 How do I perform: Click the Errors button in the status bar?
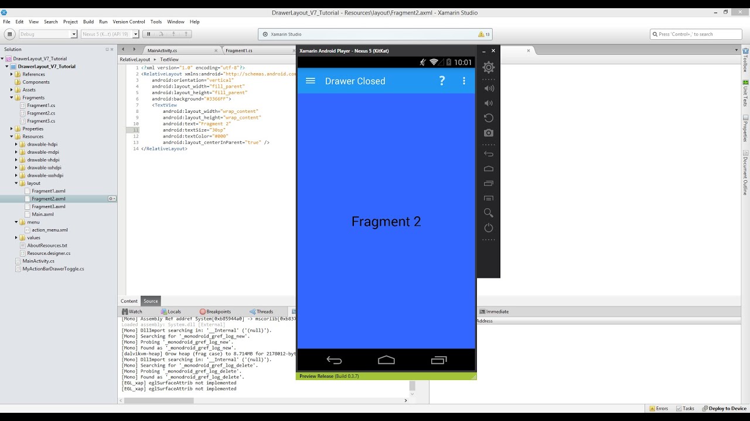point(659,408)
